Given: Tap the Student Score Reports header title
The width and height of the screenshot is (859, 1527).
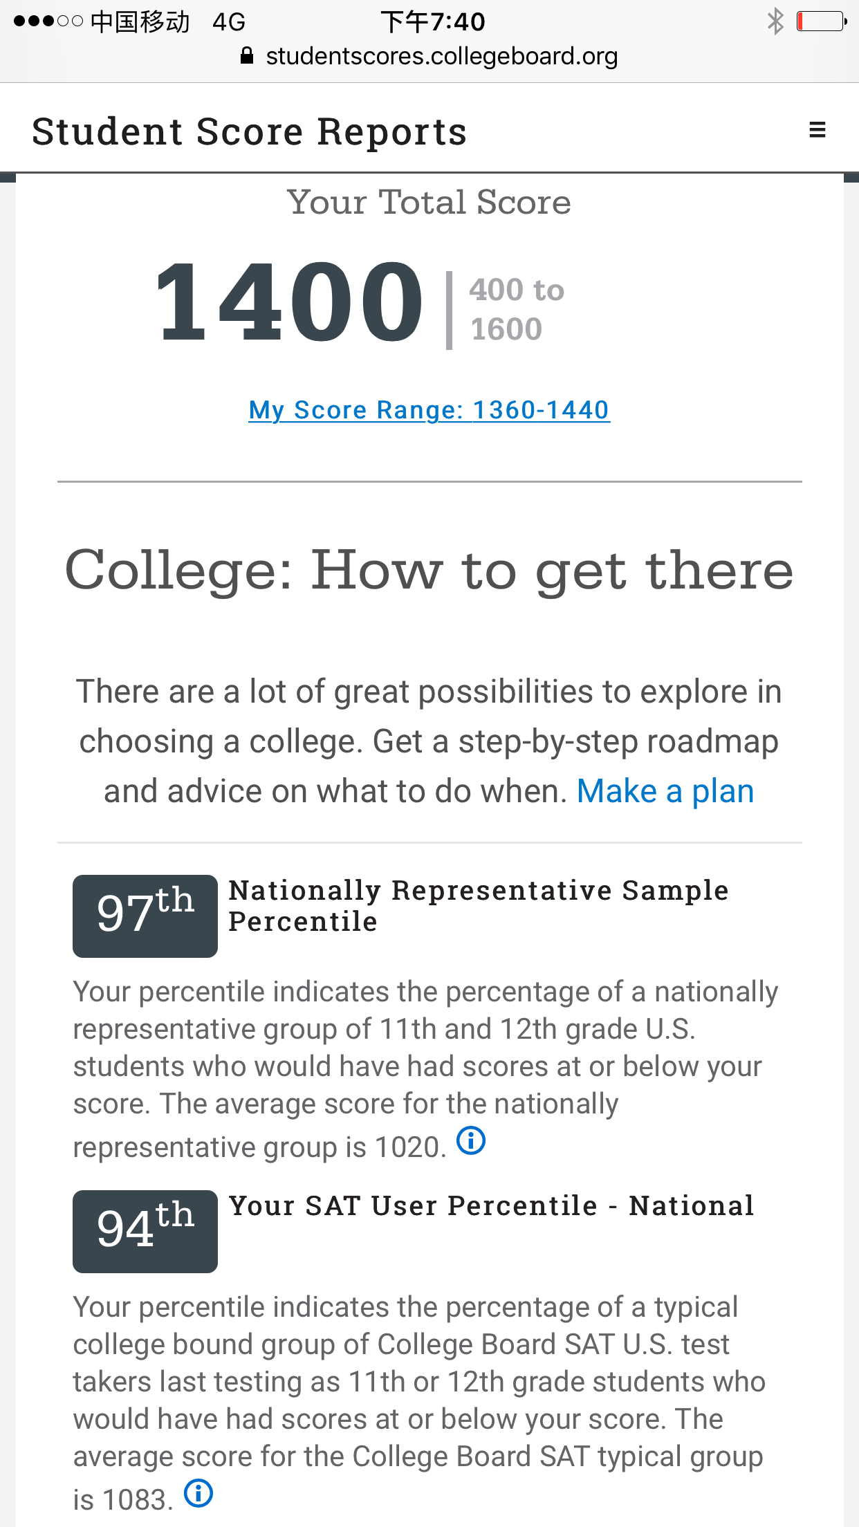Looking at the screenshot, I should (250, 131).
